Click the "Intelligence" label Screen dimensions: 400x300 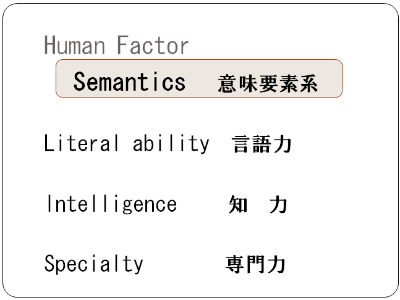pyautogui.click(x=111, y=204)
